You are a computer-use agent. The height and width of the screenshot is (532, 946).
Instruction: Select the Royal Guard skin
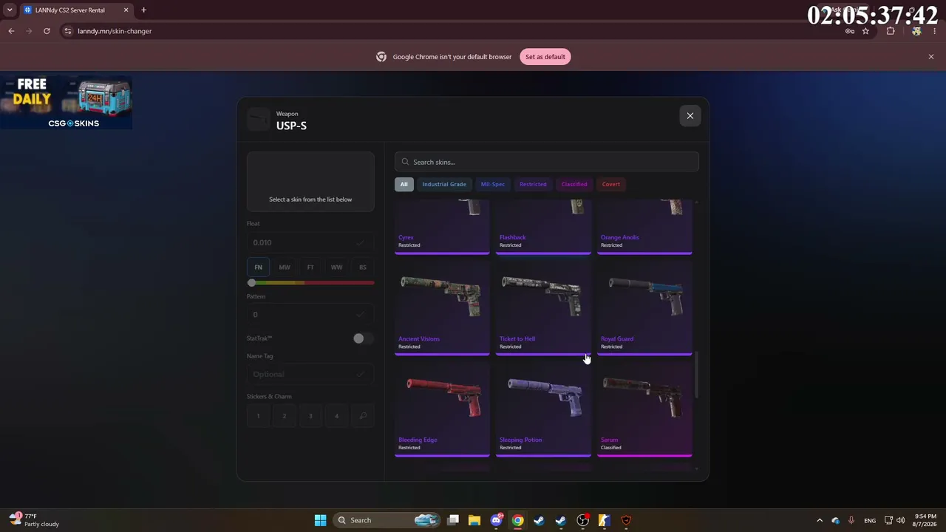644,309
